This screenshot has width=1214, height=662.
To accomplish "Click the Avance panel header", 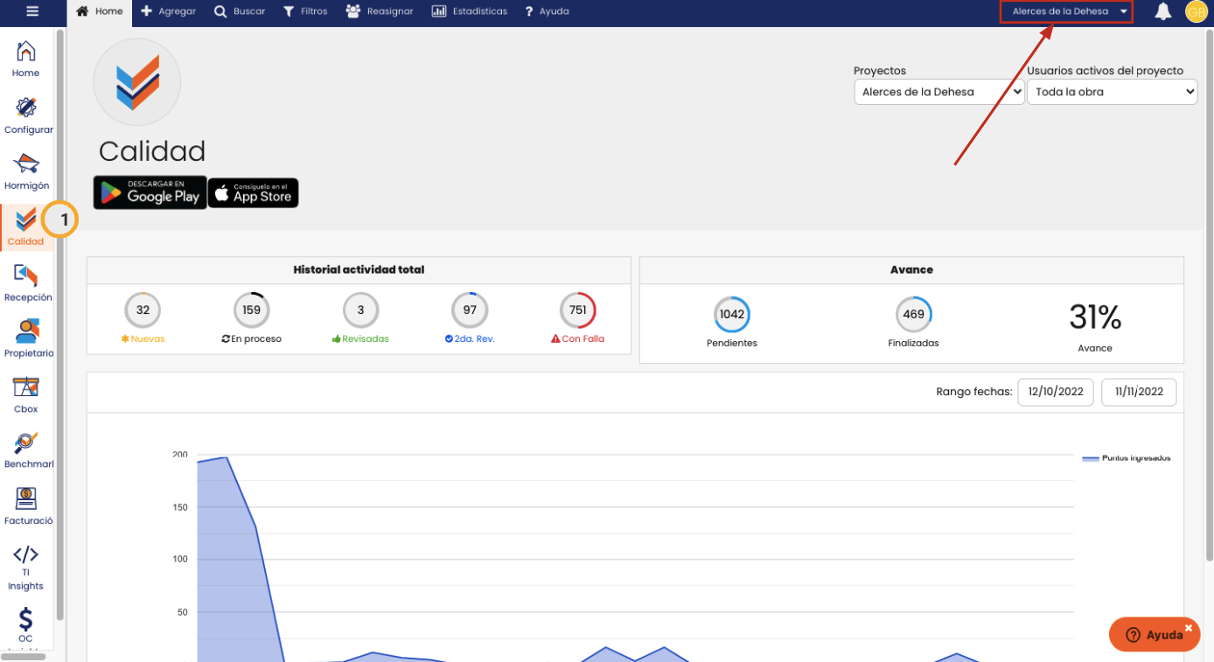I will point(911,270).
